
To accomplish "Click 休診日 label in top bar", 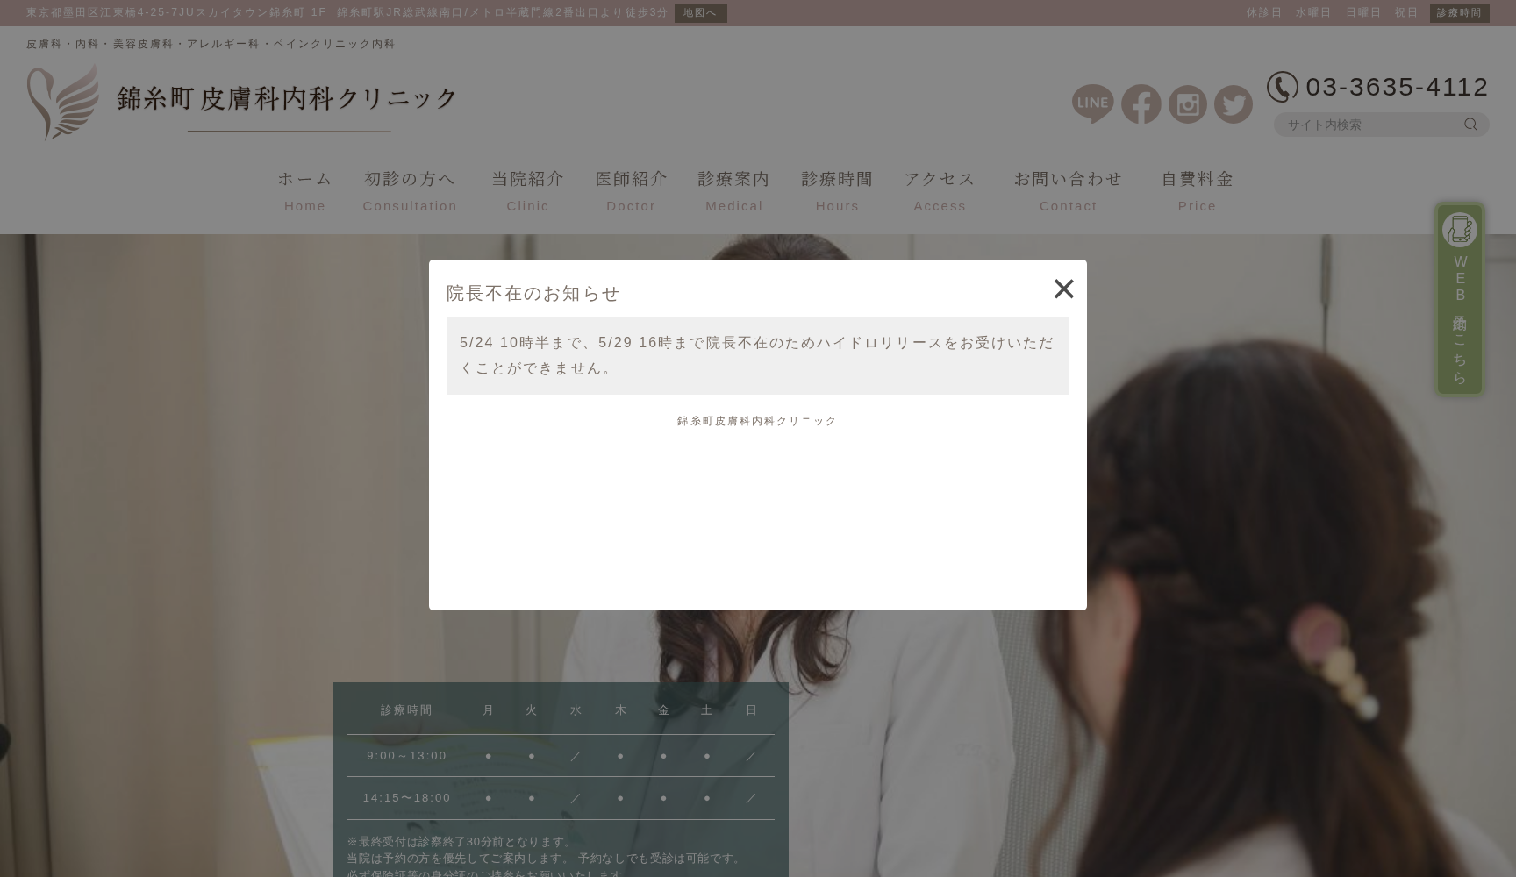I will coord(1264,13).
